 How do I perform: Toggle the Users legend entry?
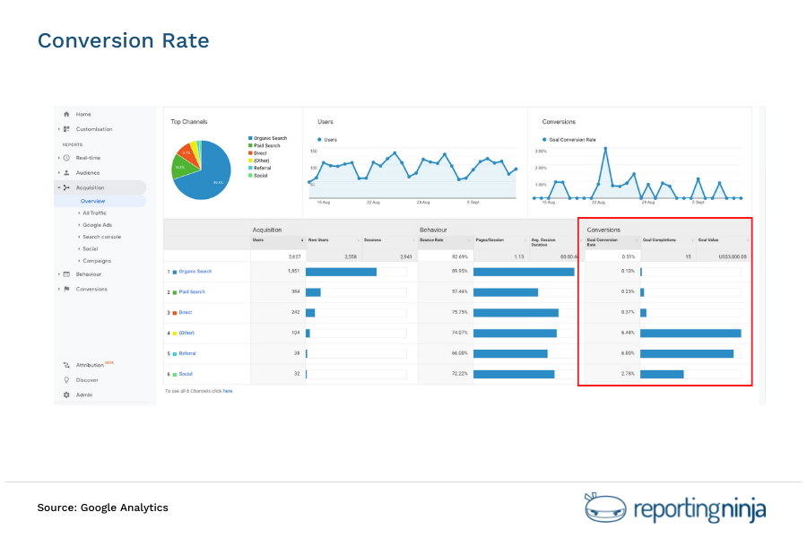coord(327,139)
